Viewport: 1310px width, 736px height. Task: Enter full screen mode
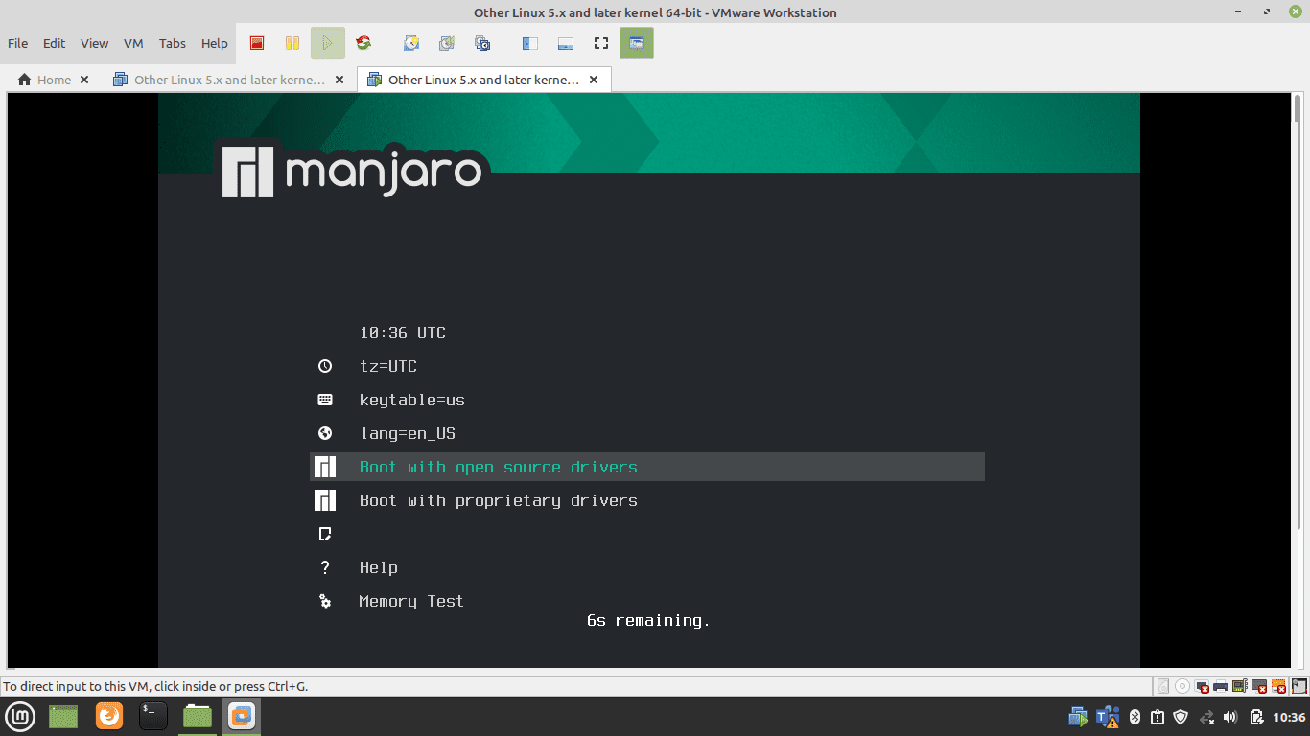[601, 43]
